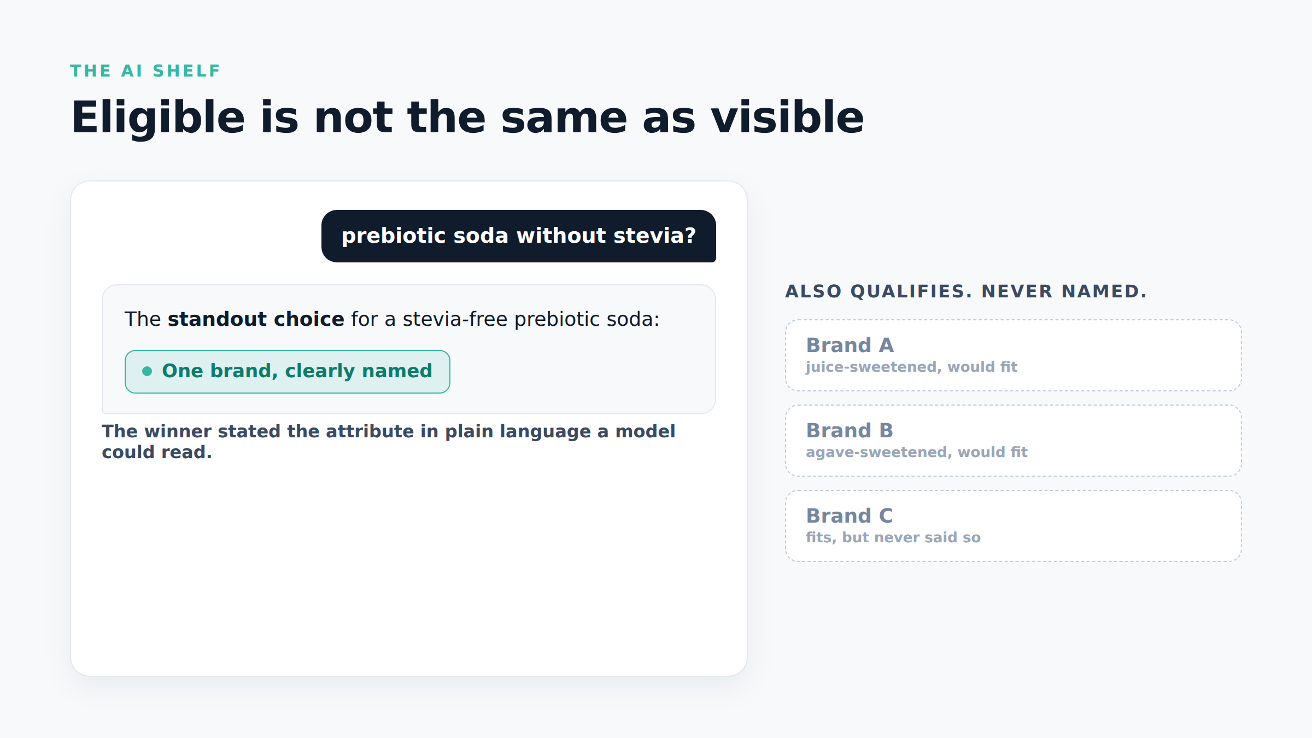Click the 'ALSO QUALIFIES. NEVER NAMED.' heading
The height and width of the screenshot is (738, 1312).
tap(966, 291)
